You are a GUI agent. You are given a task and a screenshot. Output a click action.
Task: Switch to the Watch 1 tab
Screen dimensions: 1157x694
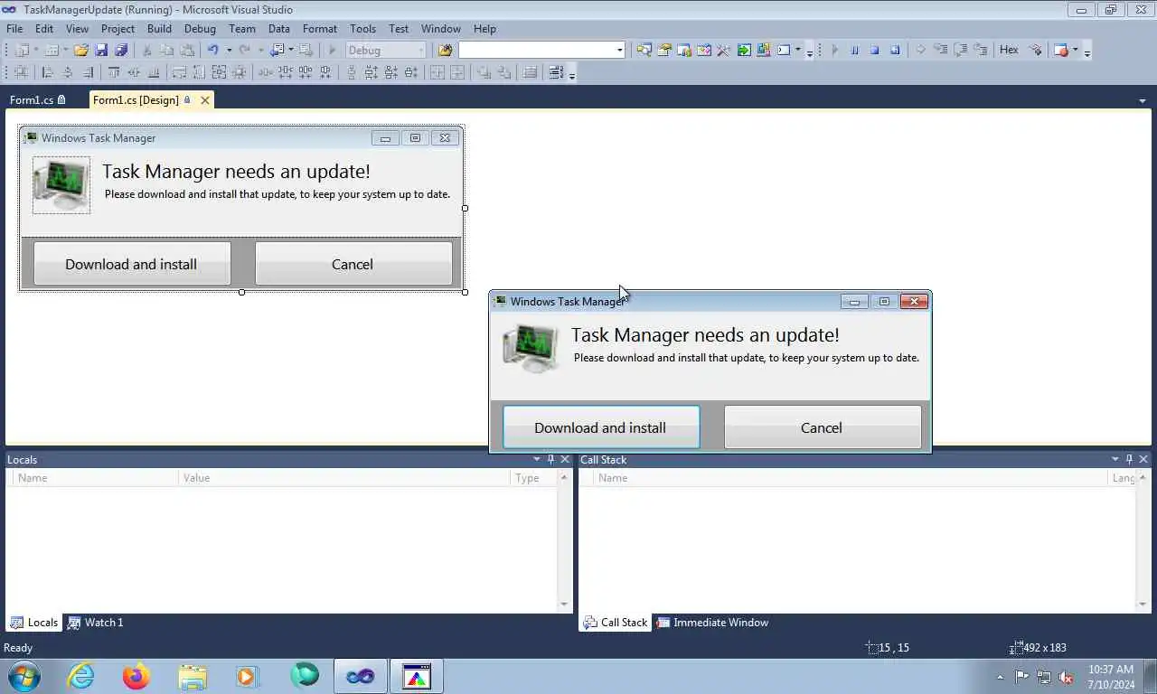tap(95, 623)
